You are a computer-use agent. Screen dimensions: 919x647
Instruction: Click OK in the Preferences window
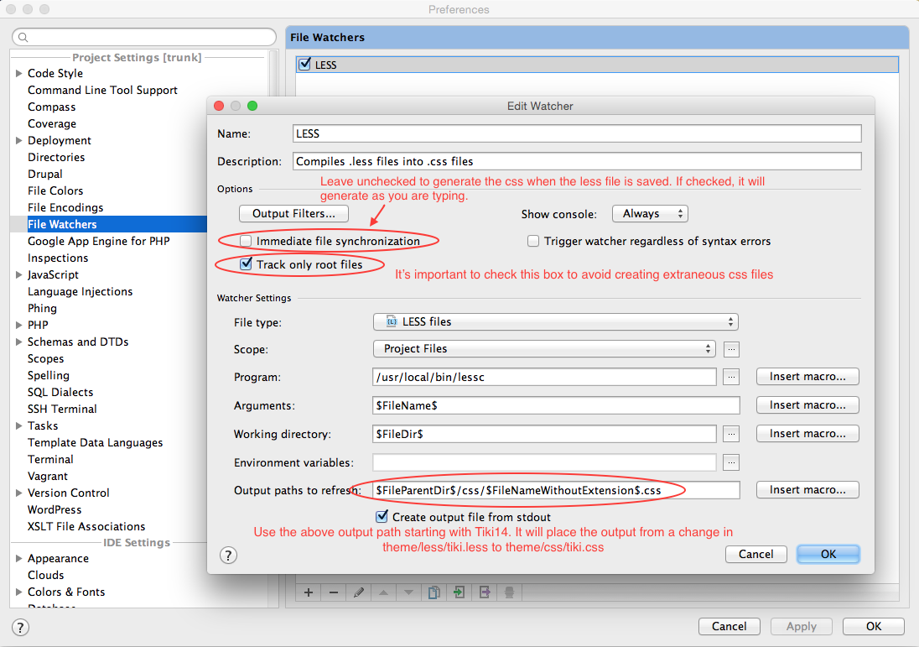873,627
